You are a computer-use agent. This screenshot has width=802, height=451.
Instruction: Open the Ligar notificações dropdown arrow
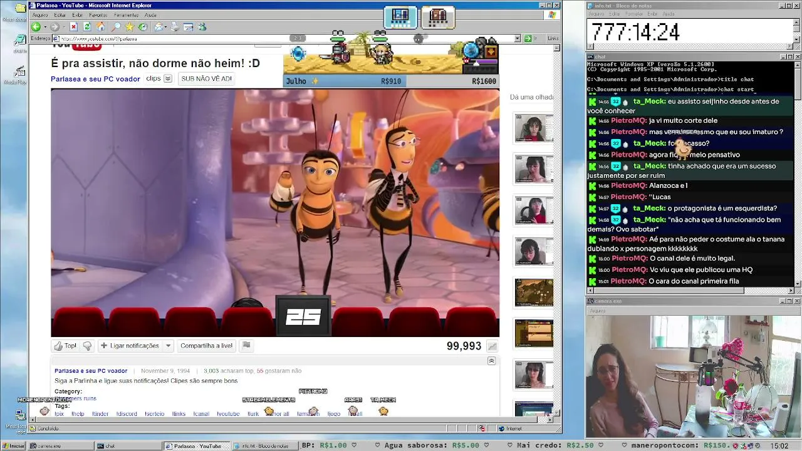(x=168, y=346)
